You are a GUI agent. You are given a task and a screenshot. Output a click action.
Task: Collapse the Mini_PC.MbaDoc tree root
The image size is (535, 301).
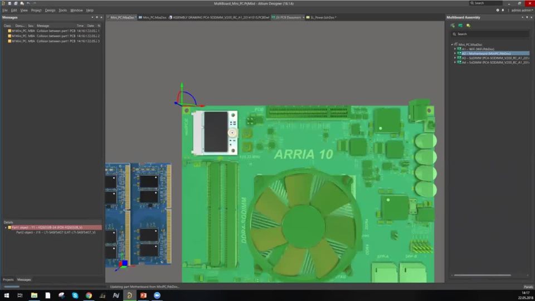(x=452, y=45)
